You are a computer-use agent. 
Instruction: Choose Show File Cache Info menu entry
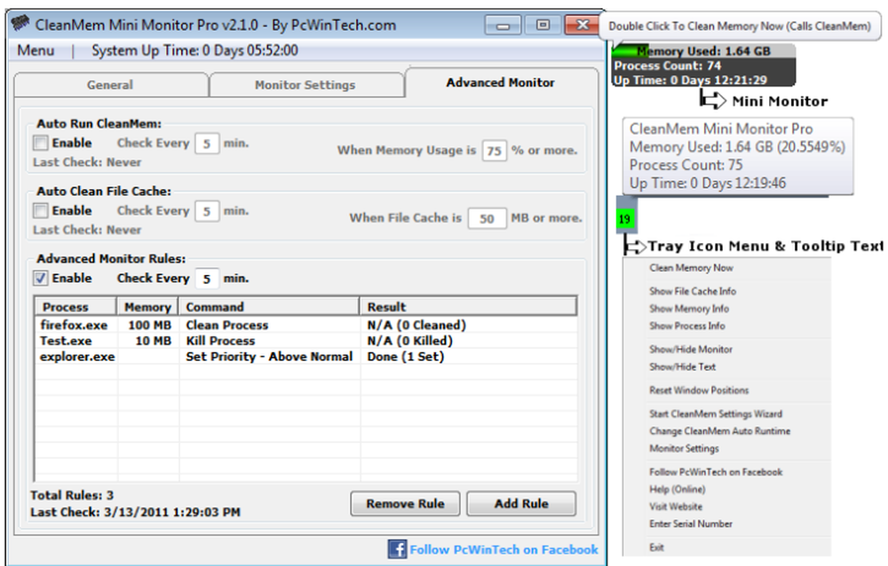[x=693, y=291]
